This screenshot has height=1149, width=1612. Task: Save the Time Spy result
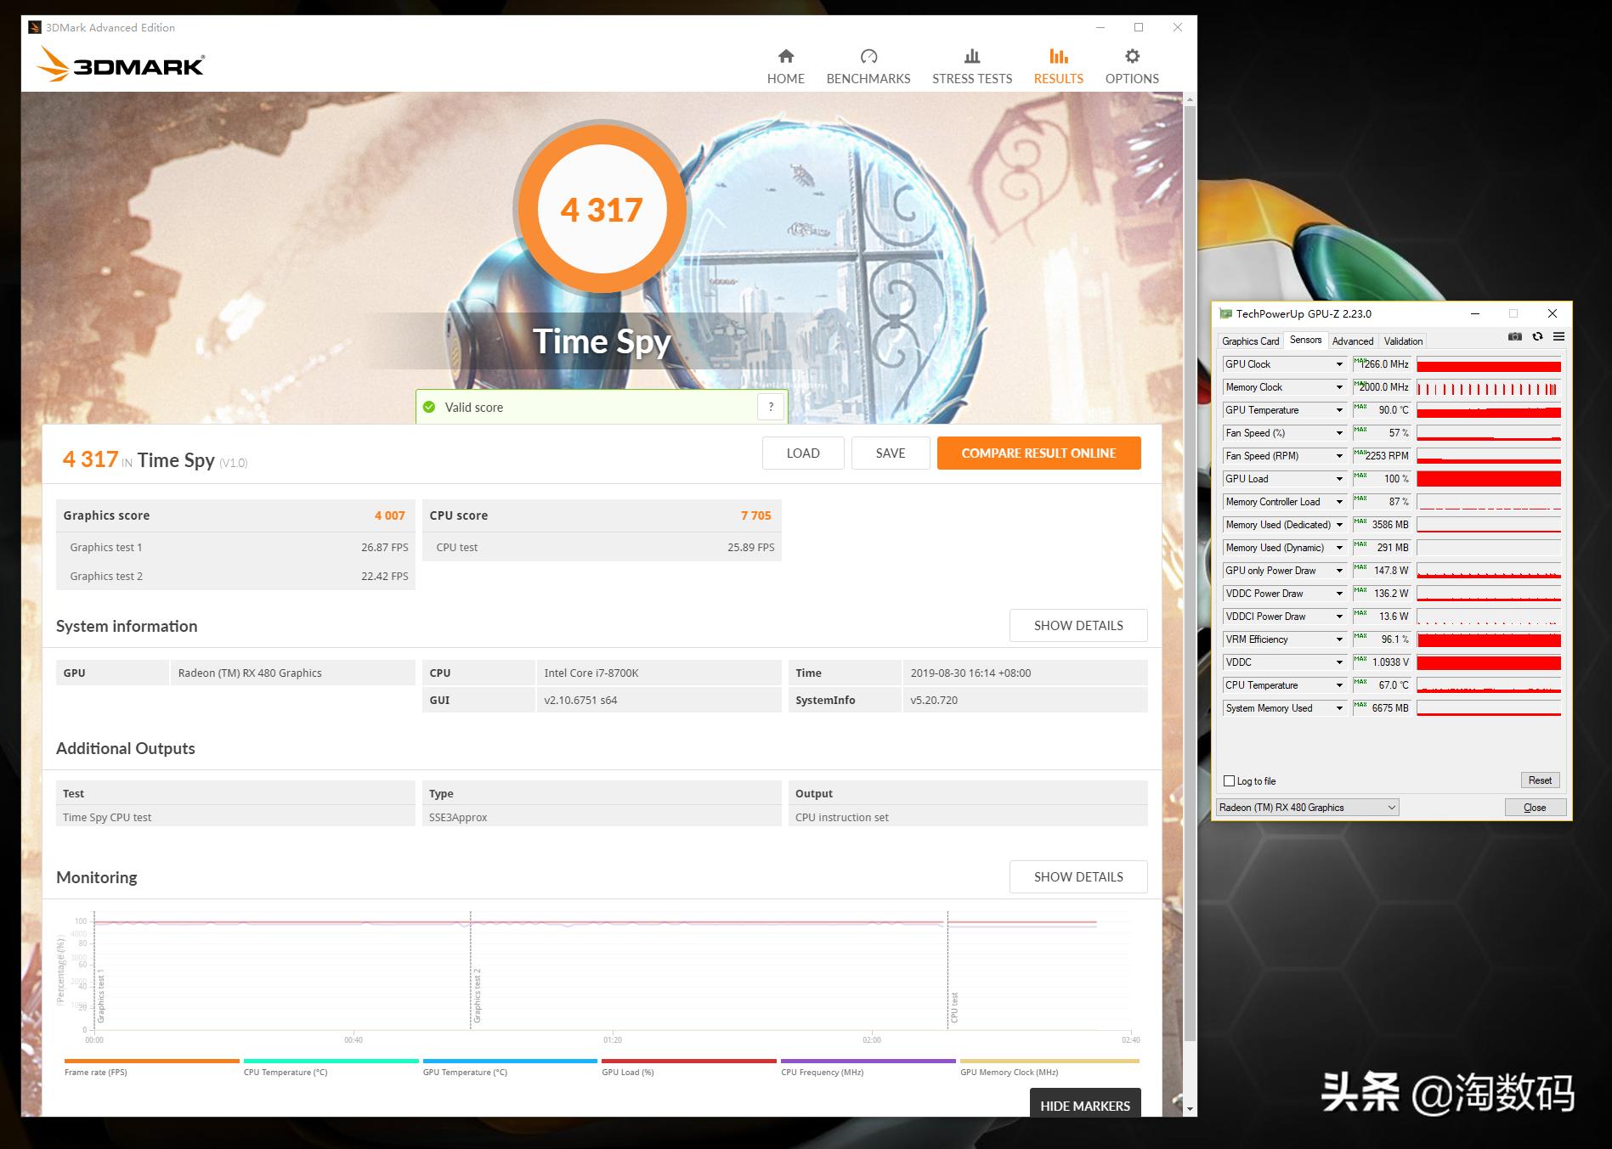[890, 453]
